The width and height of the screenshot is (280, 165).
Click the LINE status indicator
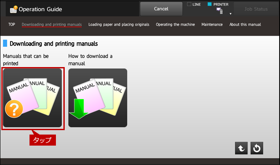(x=194, y=4)
